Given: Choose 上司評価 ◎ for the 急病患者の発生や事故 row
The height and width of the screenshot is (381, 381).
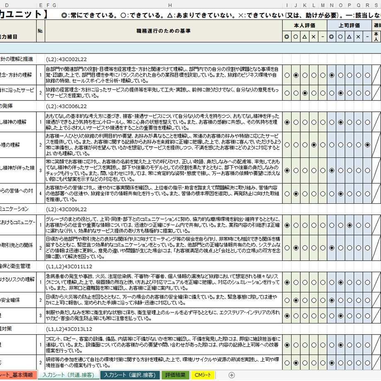Looking at the screenshot, I should point(332,282).
